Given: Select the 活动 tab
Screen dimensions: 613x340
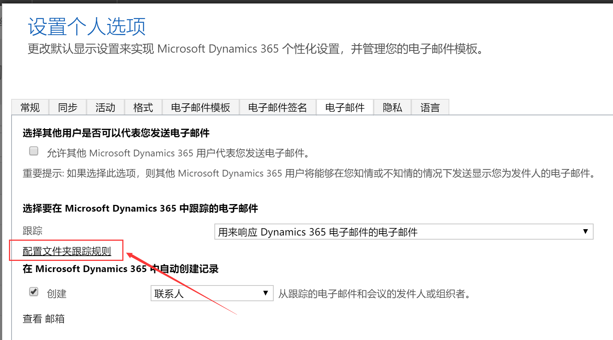Looking at the screenshot, I should (x=106, y=107).
